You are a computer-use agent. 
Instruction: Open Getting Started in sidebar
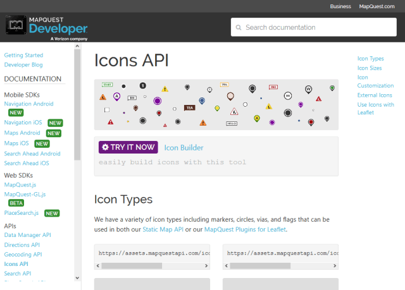(x=23, y=55)
